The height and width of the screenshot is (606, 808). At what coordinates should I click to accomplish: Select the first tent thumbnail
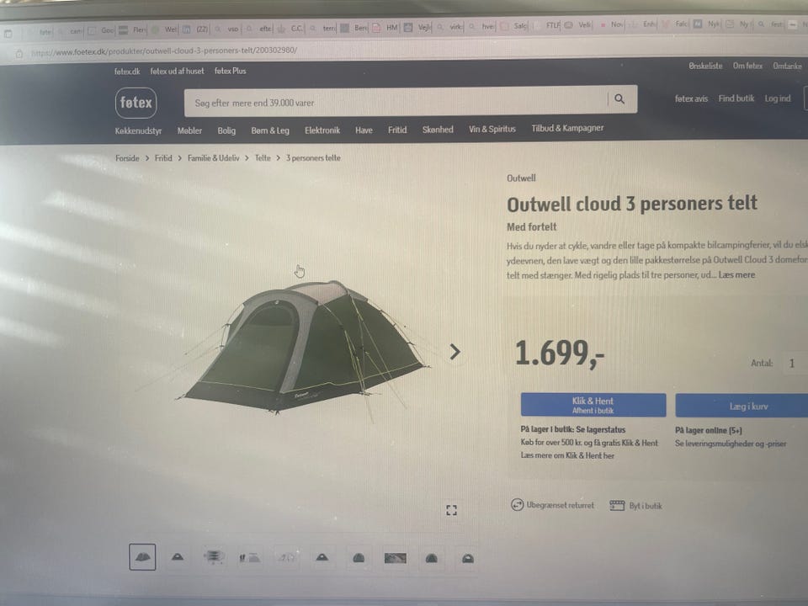[142, 557]
